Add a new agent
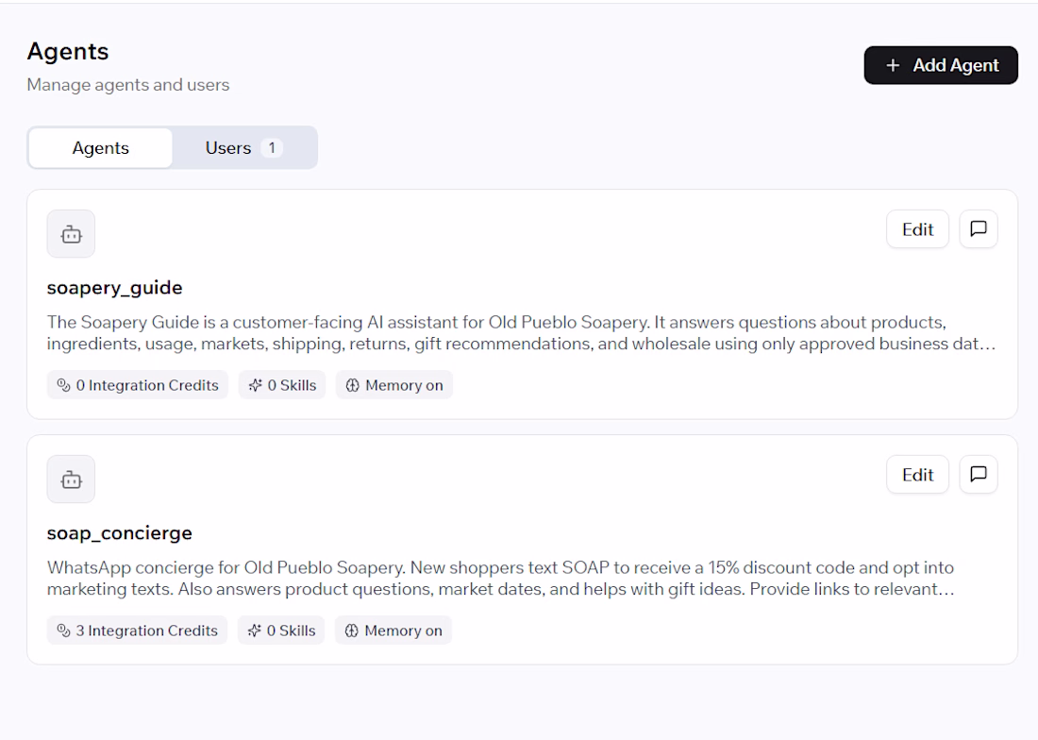 tap(941, 65)
